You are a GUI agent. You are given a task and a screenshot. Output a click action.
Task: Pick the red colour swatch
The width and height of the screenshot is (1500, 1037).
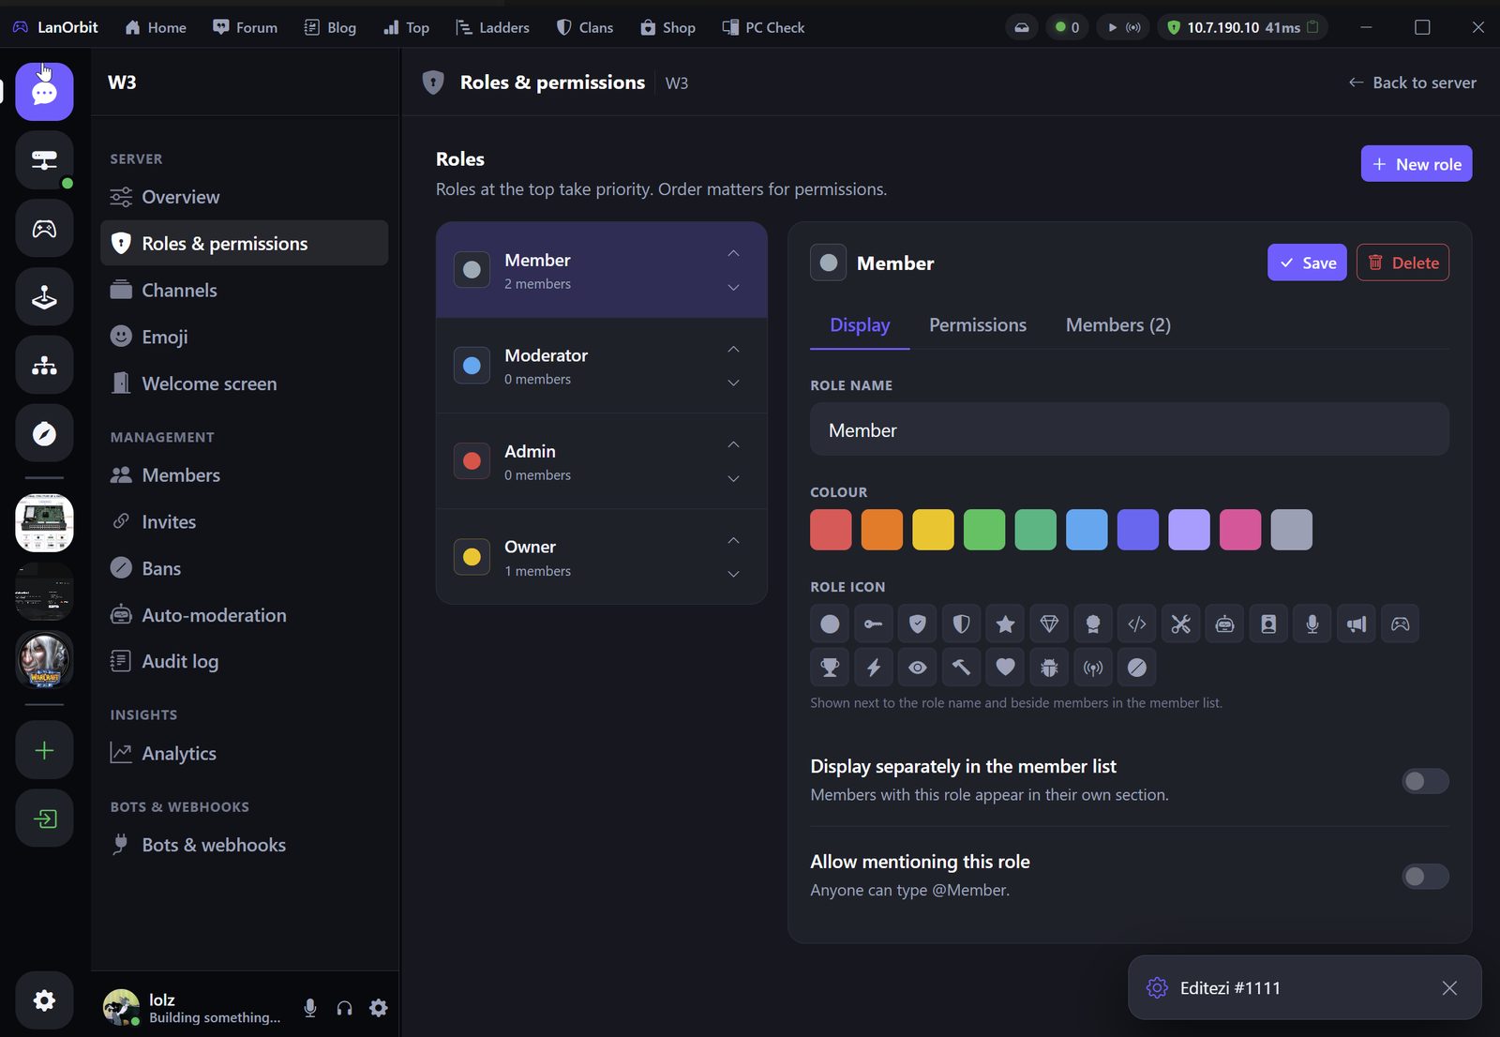tap(831, 530)
